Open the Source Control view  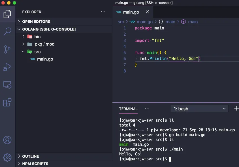pos(7,49)
